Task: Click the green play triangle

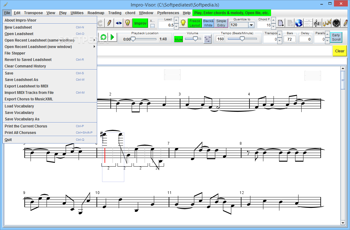Action: (113, 37)
